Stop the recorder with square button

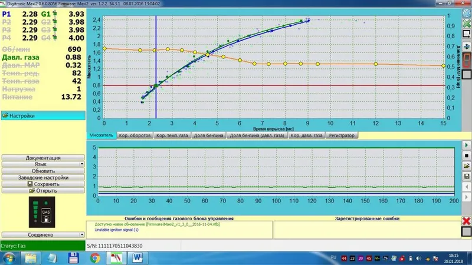467,155
